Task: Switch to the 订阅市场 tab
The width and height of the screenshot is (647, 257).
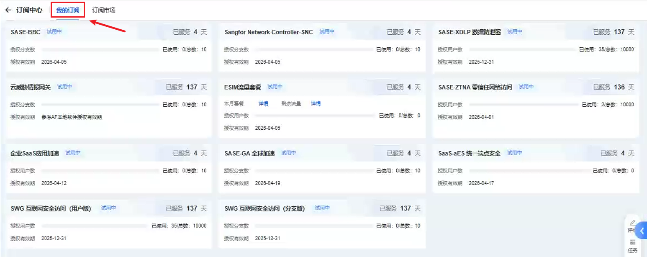Action: (x=104, y=10)
